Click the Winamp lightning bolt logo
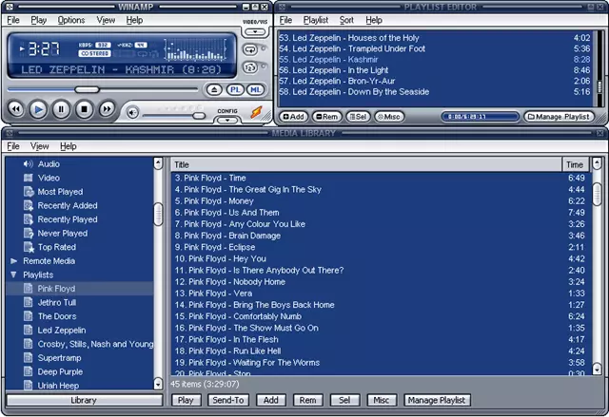 (256, 112)
